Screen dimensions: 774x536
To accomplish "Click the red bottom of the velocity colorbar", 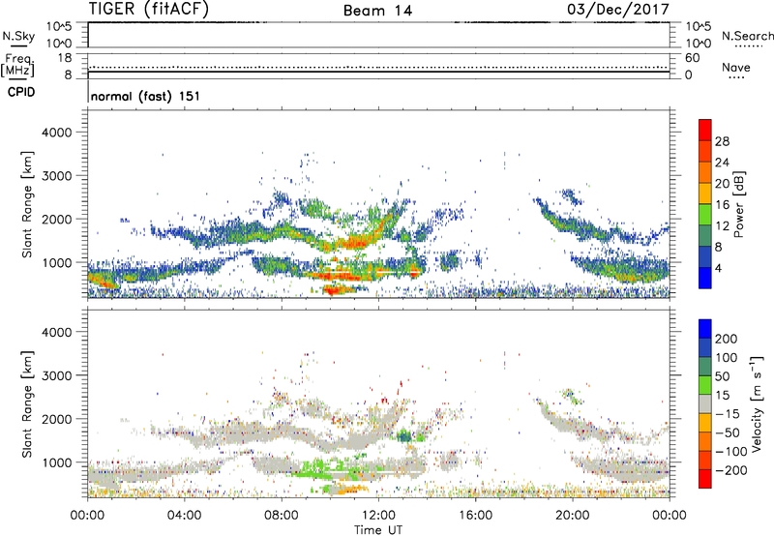I will (705, 479).
